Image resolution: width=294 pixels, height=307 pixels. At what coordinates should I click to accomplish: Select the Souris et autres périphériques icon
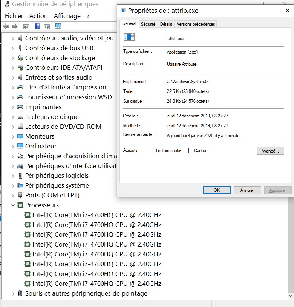20,293
